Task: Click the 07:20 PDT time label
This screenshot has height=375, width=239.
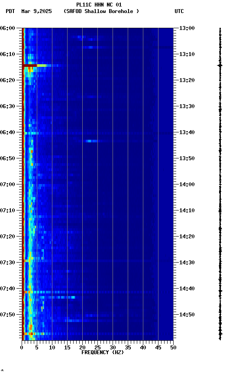Action: pyautogui.click(x=7, y=237)
